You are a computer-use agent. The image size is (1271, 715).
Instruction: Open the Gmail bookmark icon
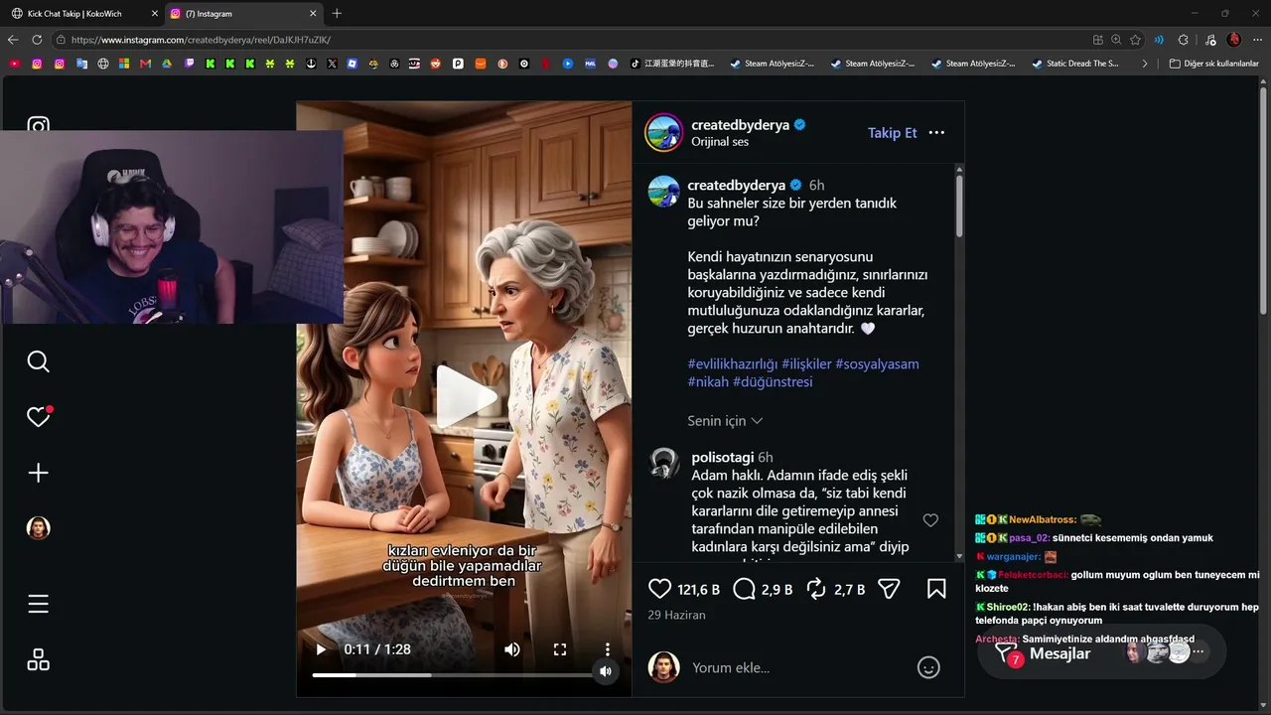point(145,64)
